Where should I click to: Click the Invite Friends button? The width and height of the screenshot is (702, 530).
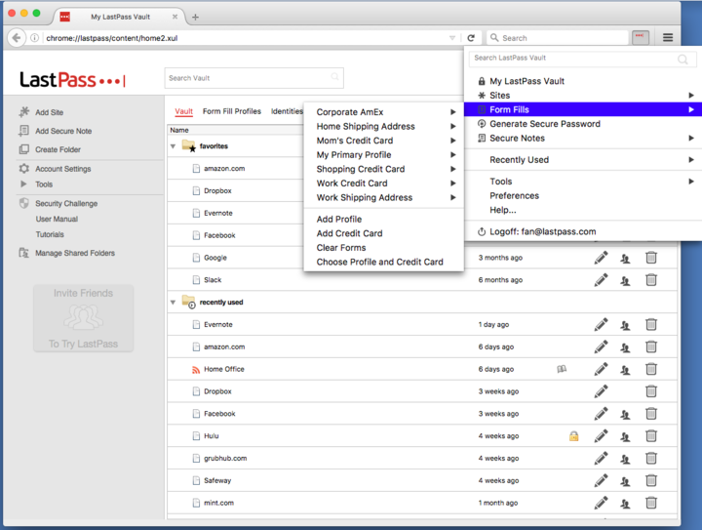tap(83, 318)
